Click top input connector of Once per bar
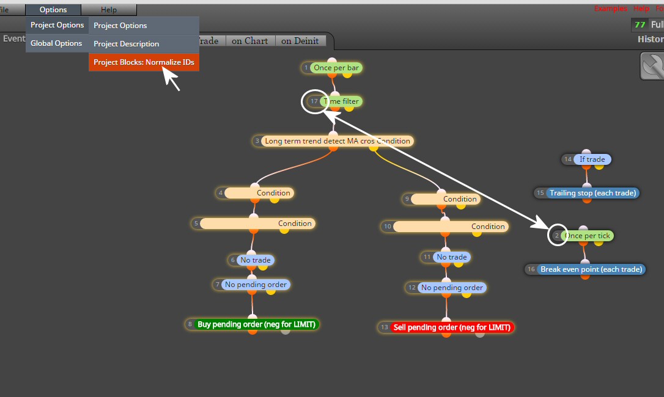This screenshot has width=664, height=397. pos(332,60)
